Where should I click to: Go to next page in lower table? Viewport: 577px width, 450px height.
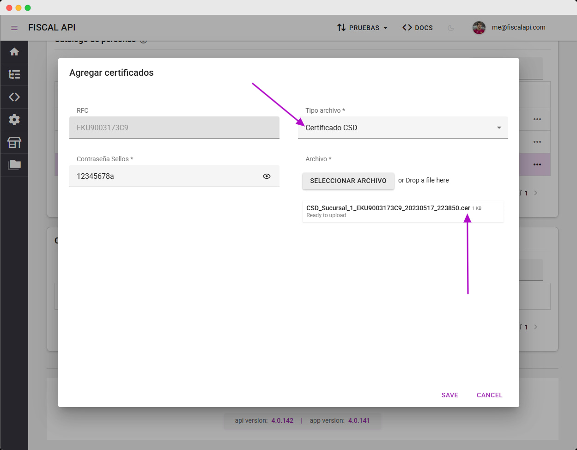536,327
